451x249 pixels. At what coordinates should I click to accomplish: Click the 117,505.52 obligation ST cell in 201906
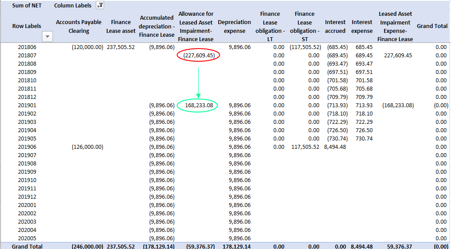point(305,147)
